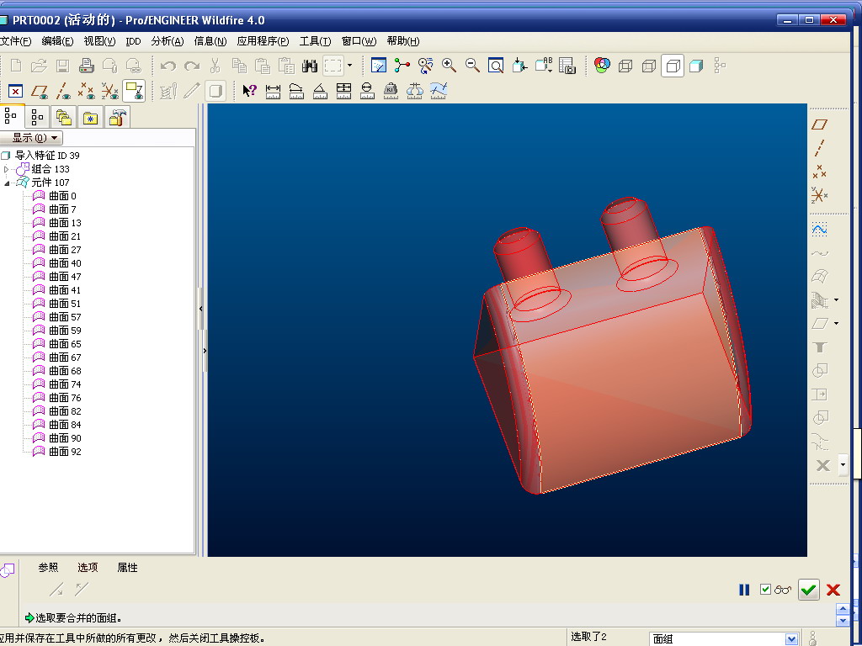Open the 帮助(H) menu

click(403, 41)
